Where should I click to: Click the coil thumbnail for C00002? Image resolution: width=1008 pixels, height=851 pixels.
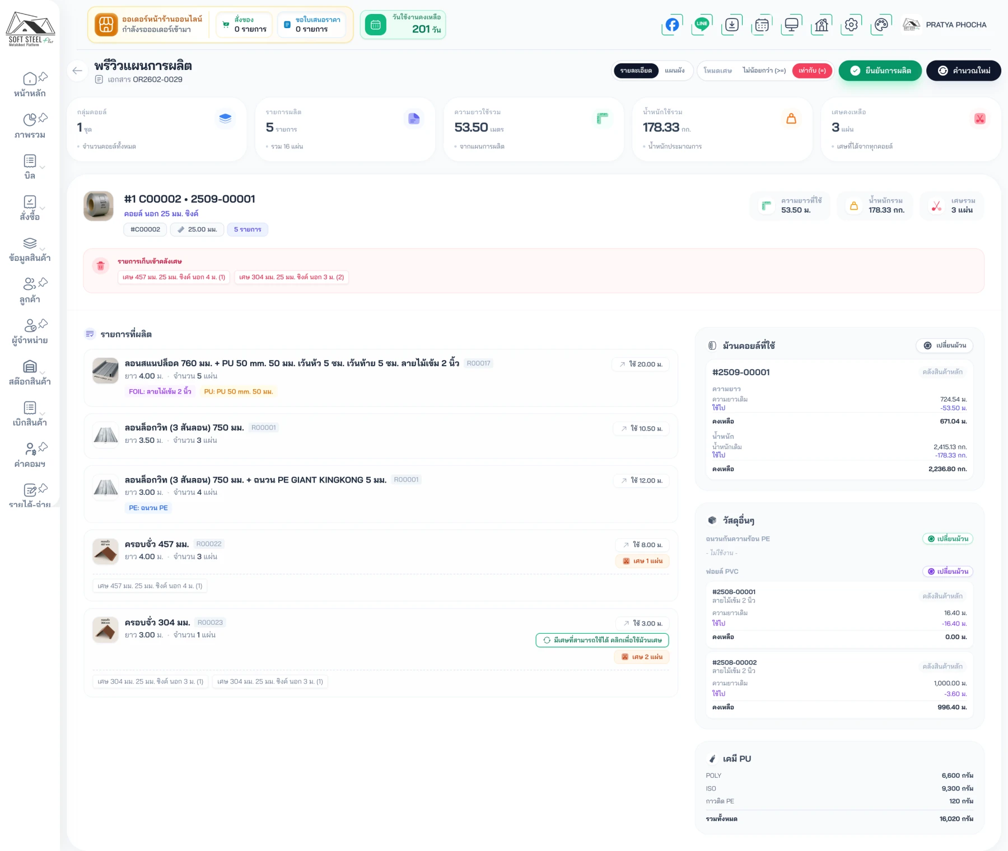point(99,206)
